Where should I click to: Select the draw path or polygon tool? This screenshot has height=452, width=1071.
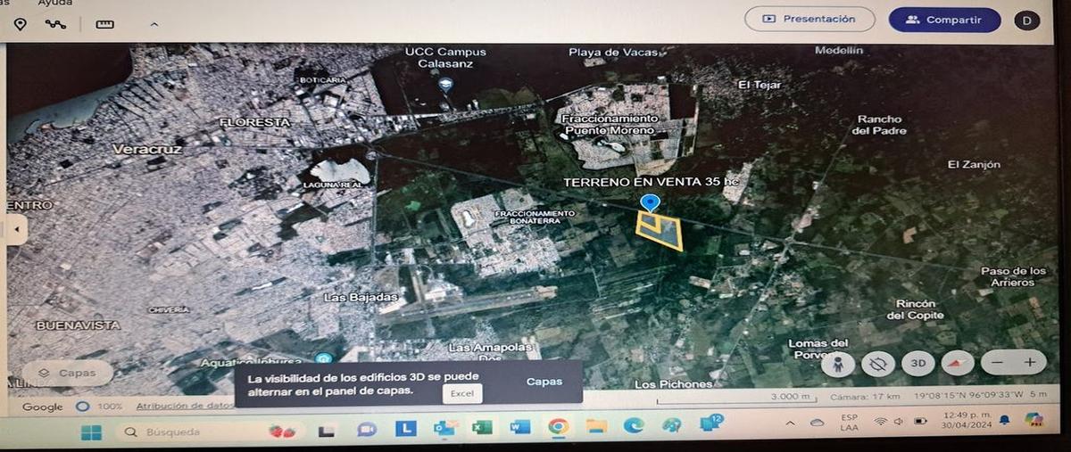(56, 24)
